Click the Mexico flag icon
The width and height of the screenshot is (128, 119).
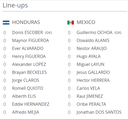(71, 23)
